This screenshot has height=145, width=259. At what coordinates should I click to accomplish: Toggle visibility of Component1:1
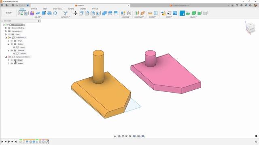click(x=10, y=37)
